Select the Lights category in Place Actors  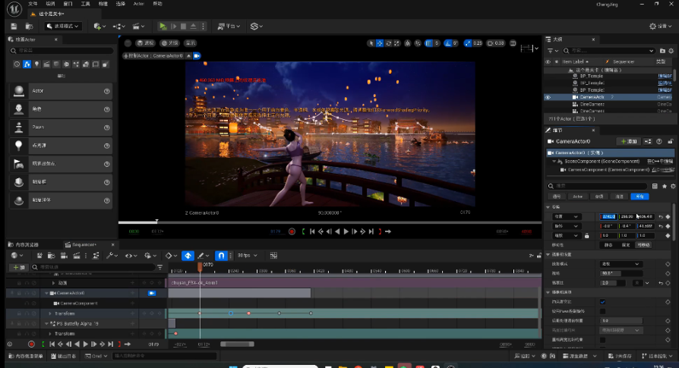pyautogui.click(x=36, y=64)
